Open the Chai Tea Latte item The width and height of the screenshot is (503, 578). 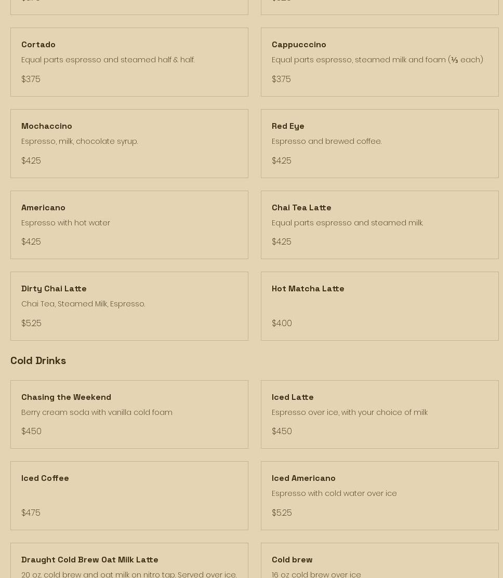[x=301, y=208]
